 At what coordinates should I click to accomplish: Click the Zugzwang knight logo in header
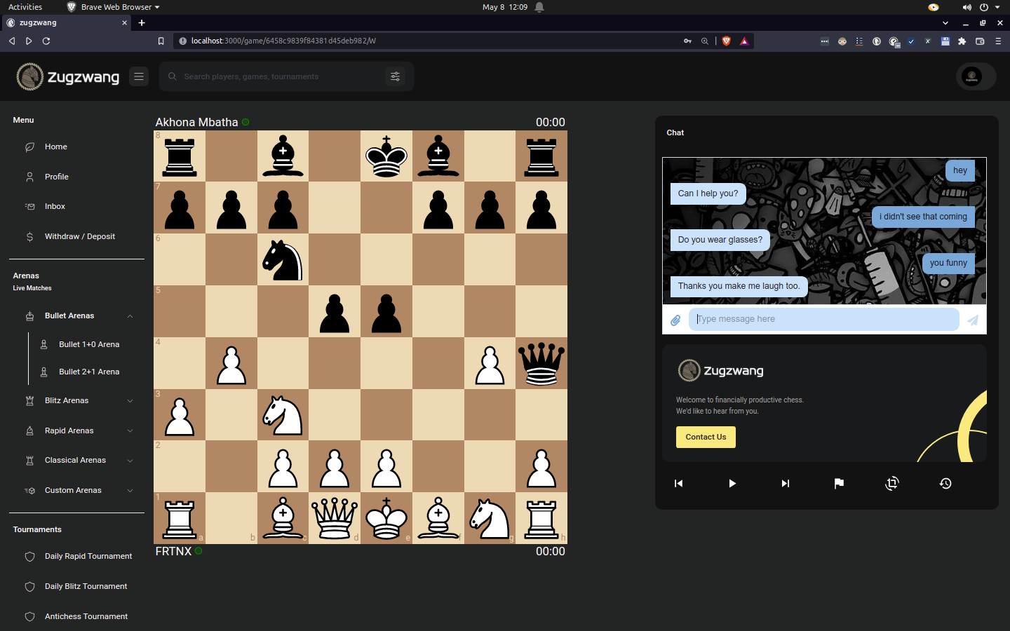click(x=30, y=76)
